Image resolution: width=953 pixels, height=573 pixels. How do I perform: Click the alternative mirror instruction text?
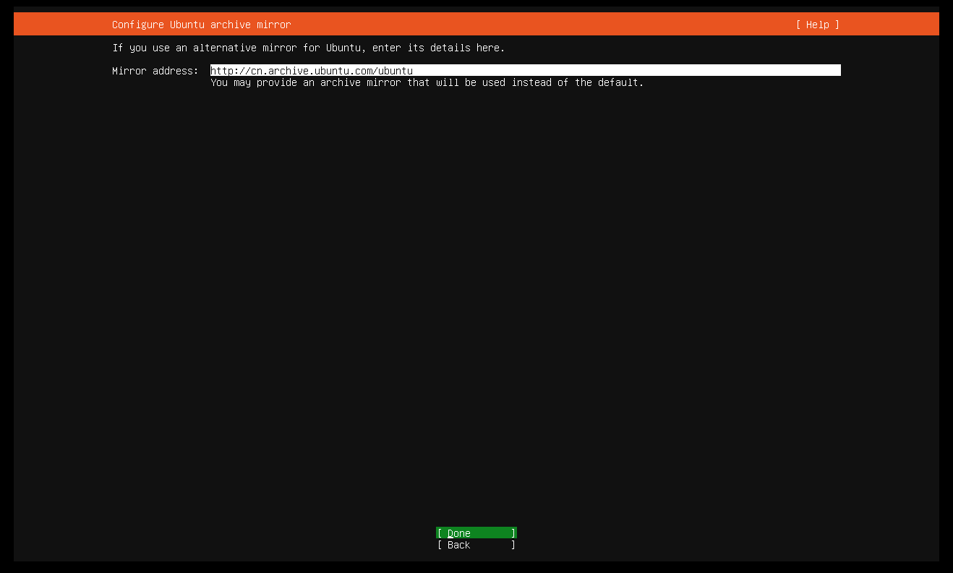[309, 48]
